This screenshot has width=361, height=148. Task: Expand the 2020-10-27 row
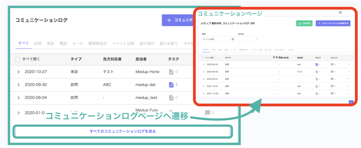tap(18, 72)
